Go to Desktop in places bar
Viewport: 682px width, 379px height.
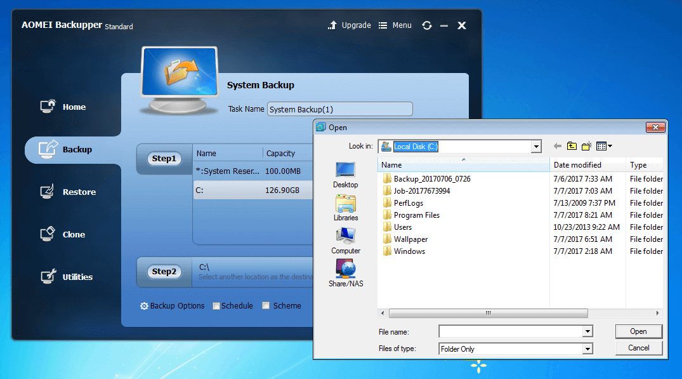pyautogui.click(x=345, y=175)
